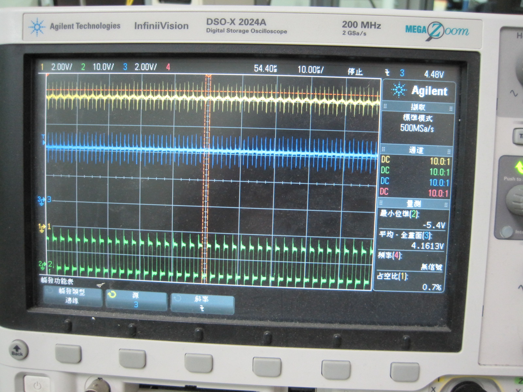Viewport: 523px width, 392px height.
Task: Click the 平均 - 全畫面(3) measurement label
Action: [405, 235]
